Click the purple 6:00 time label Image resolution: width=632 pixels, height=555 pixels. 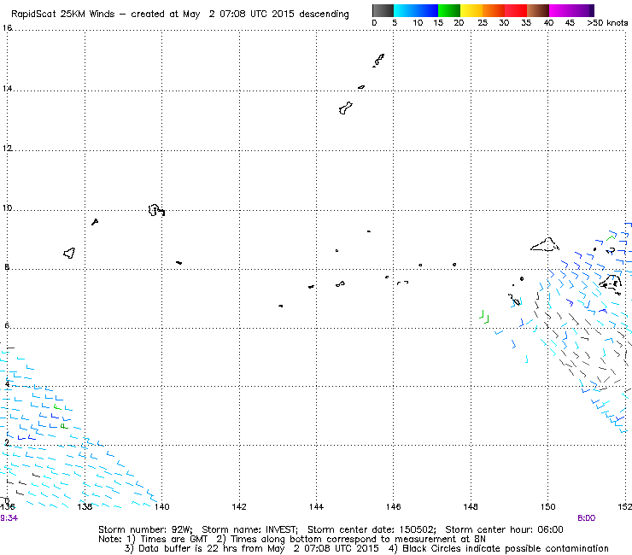[x=587, y=518]
